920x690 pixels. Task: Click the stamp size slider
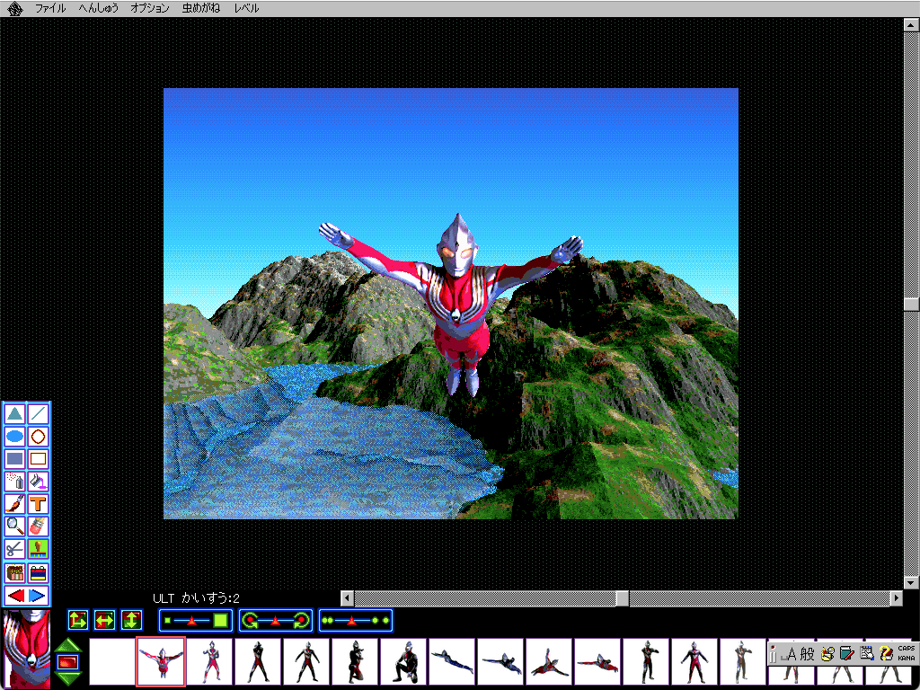coord(195,620)
